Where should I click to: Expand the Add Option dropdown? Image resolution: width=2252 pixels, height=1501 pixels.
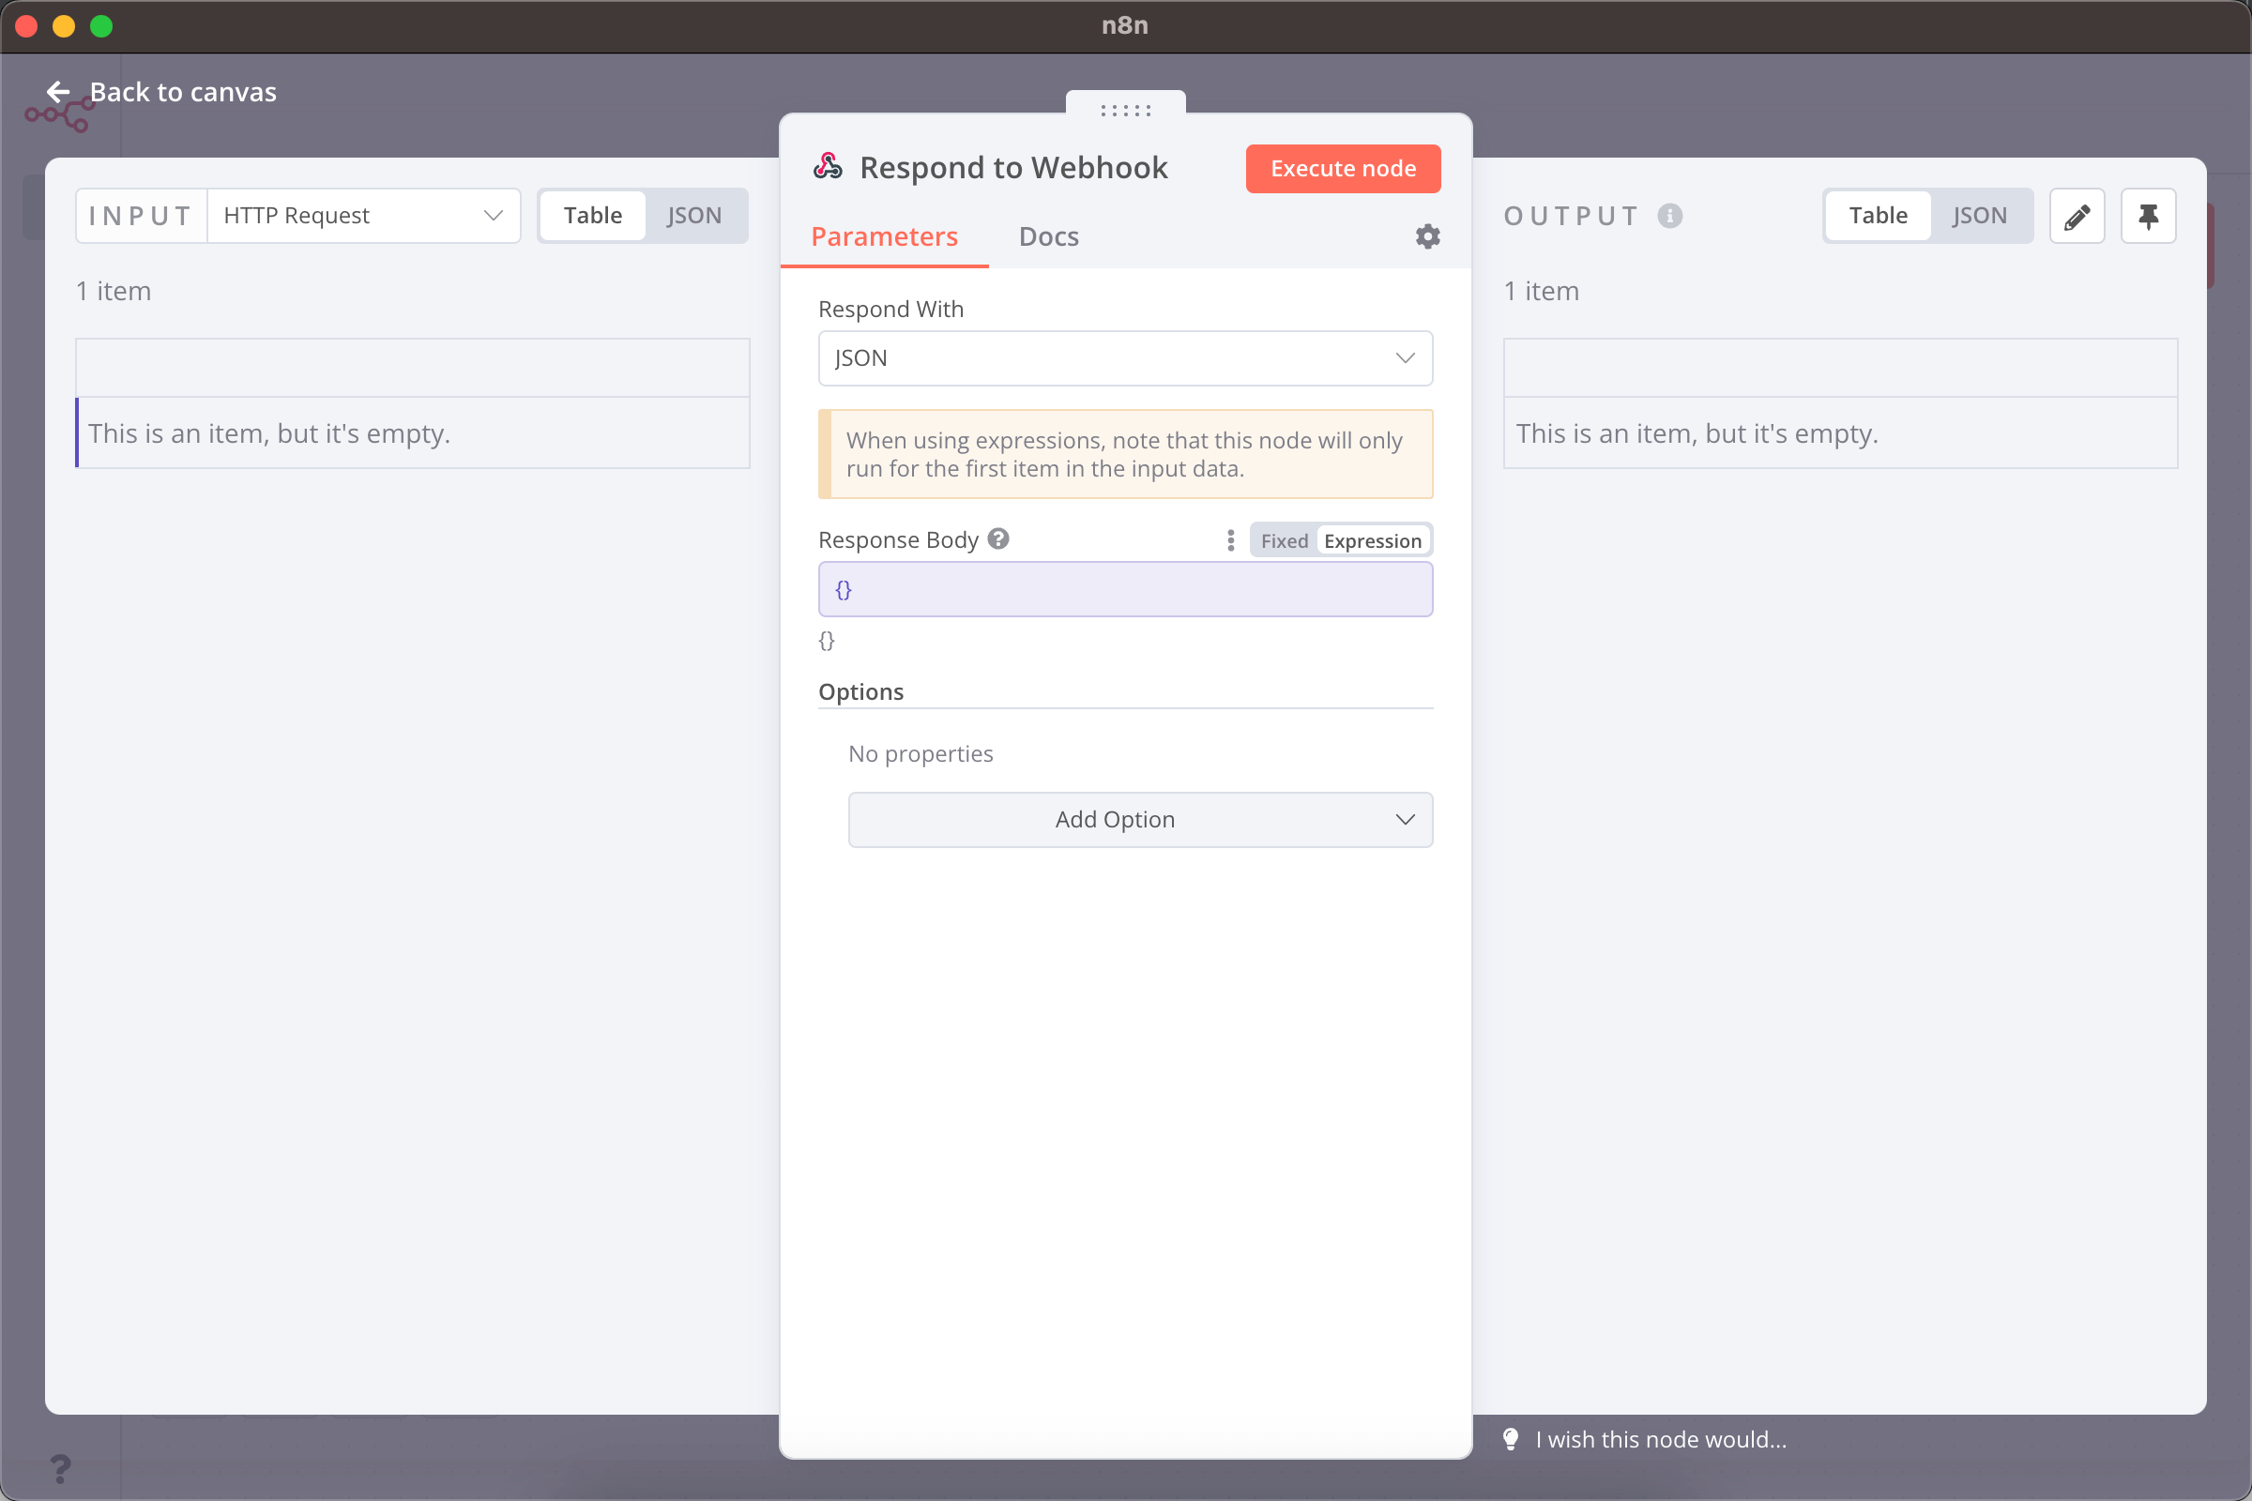coord(1139,819)
